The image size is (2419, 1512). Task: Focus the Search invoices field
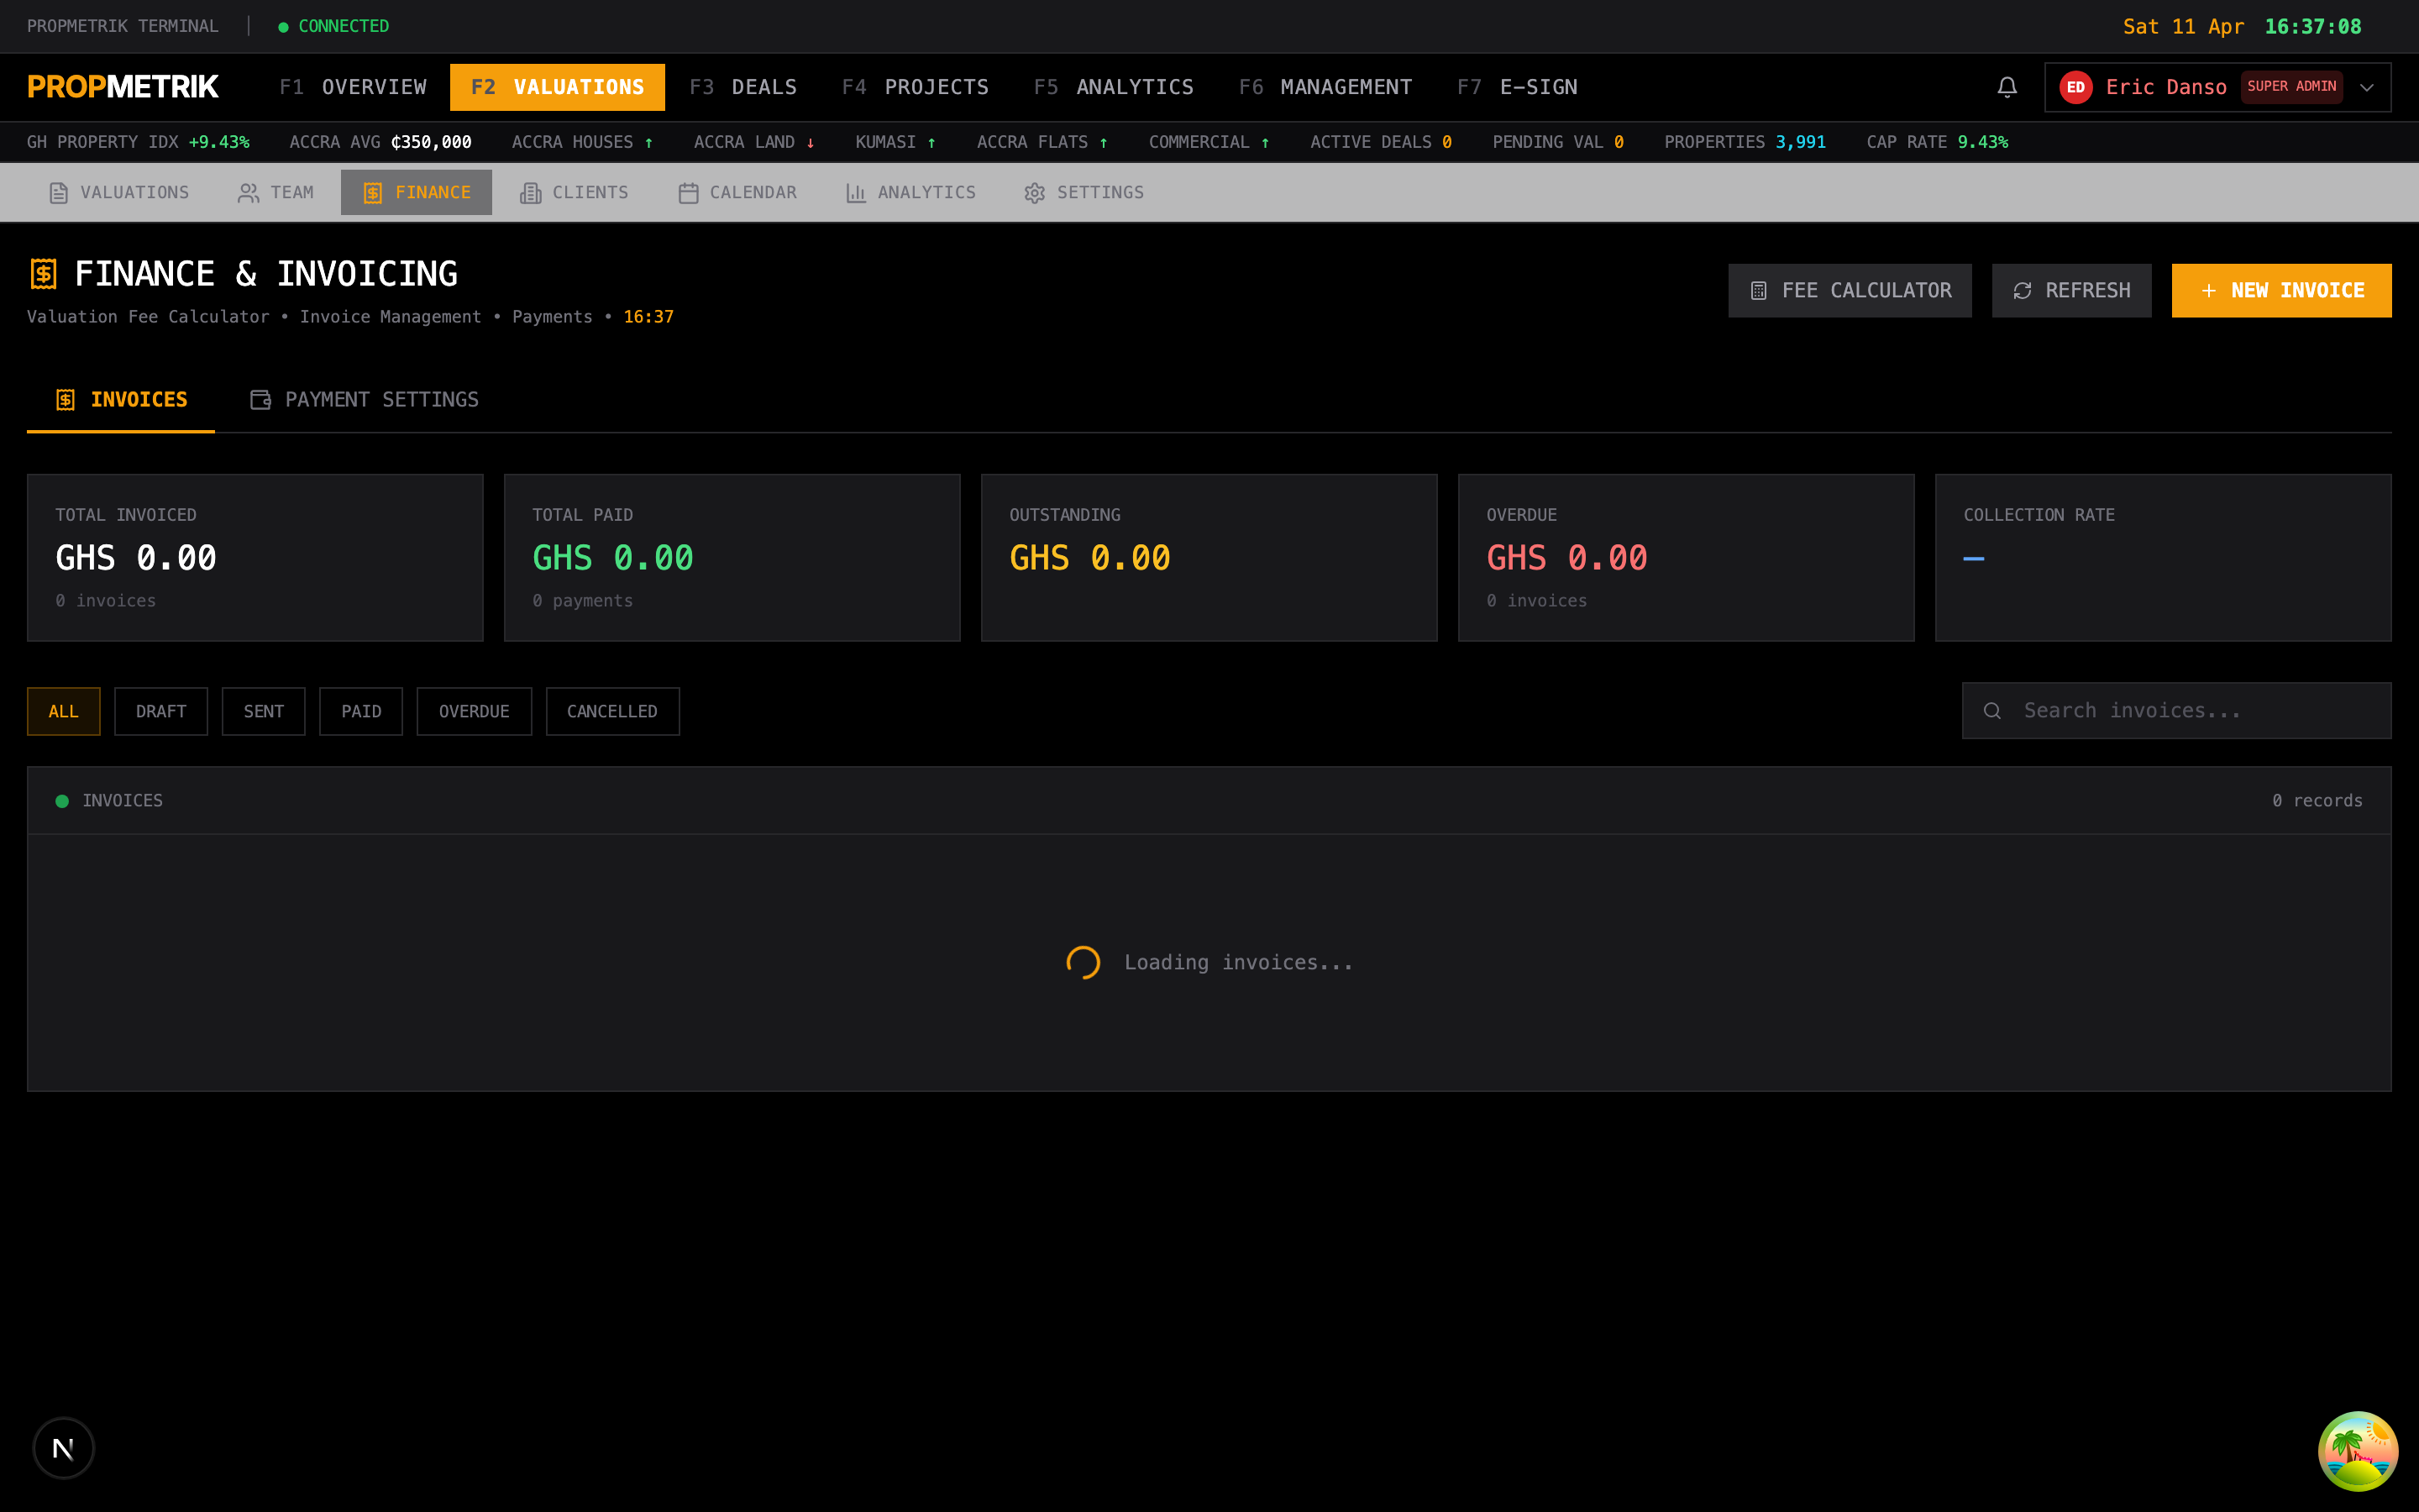(2176, 710)
